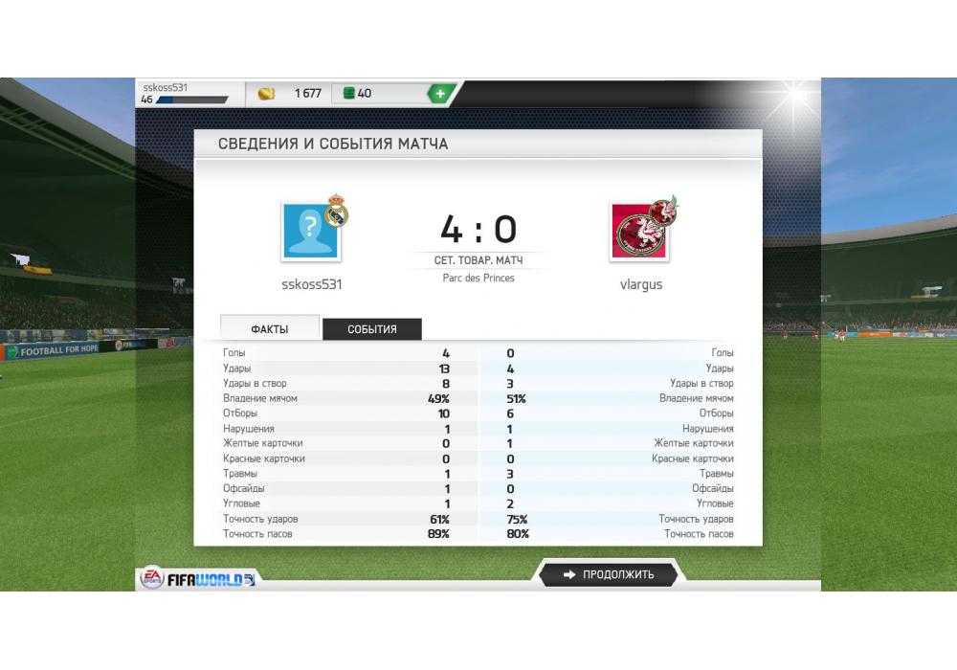
Task: Switch to the События tab
Action: coord(371,329)
